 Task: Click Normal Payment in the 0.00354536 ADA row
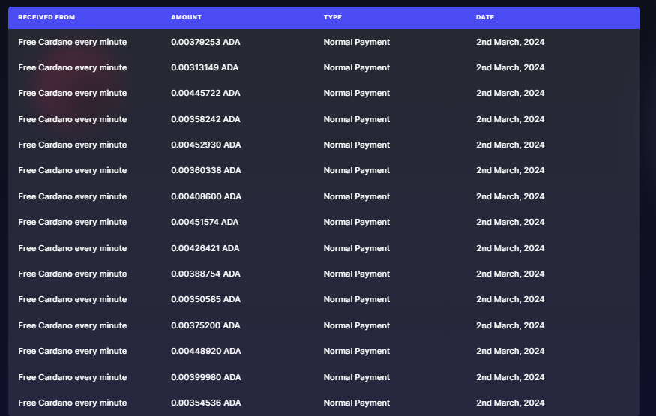[356, 403]
